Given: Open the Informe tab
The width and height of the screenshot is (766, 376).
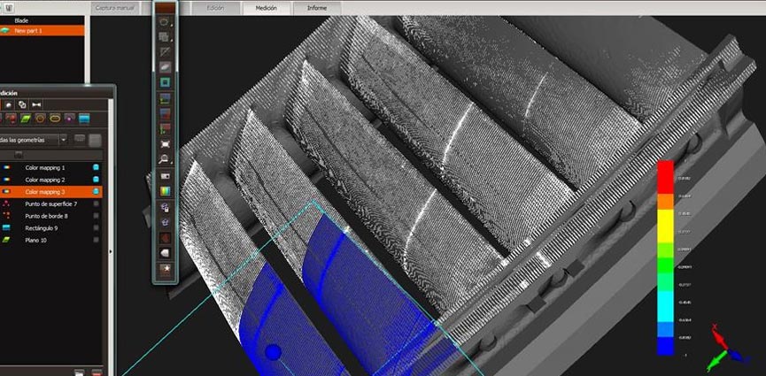Looking at the screenshot, I should point(316,8).
